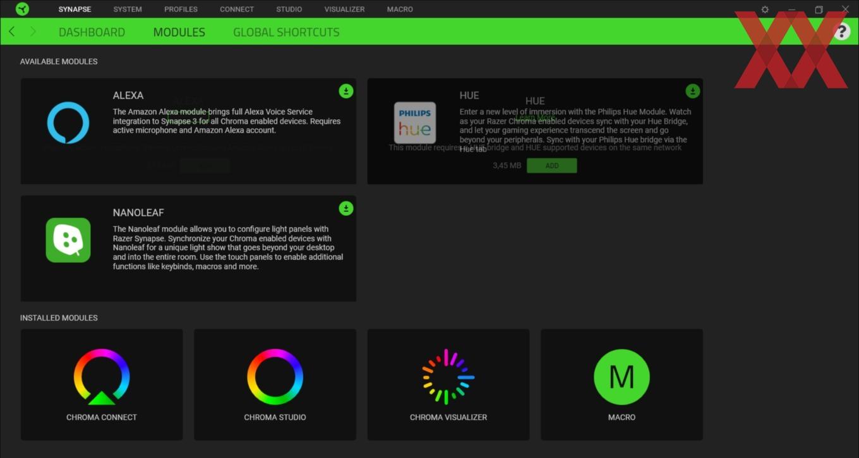The image size is (859, 458).
Task: Click the Nanoleaf module description text
Action: tap(228, 248)
